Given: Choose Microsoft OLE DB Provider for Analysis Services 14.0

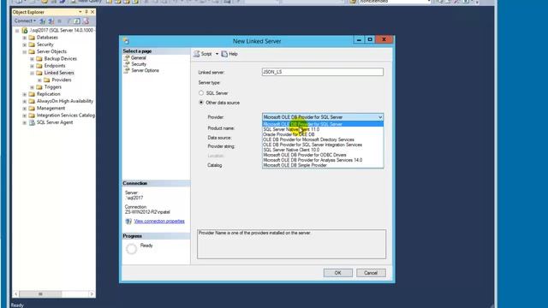Looking at the screenshot, I should (x=323, y=160).
